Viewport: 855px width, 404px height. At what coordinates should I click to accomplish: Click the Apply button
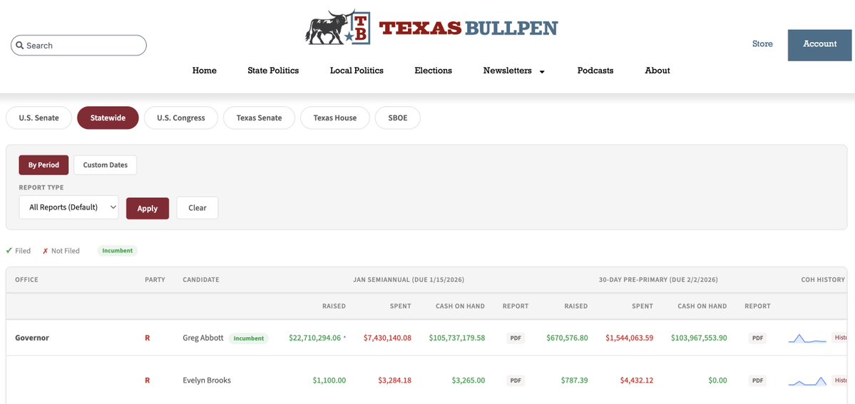pyautogui.click(x=147, y=208)
